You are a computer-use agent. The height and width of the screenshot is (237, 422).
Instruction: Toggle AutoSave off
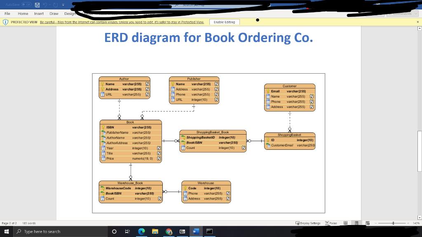click(x=26, y=5)
